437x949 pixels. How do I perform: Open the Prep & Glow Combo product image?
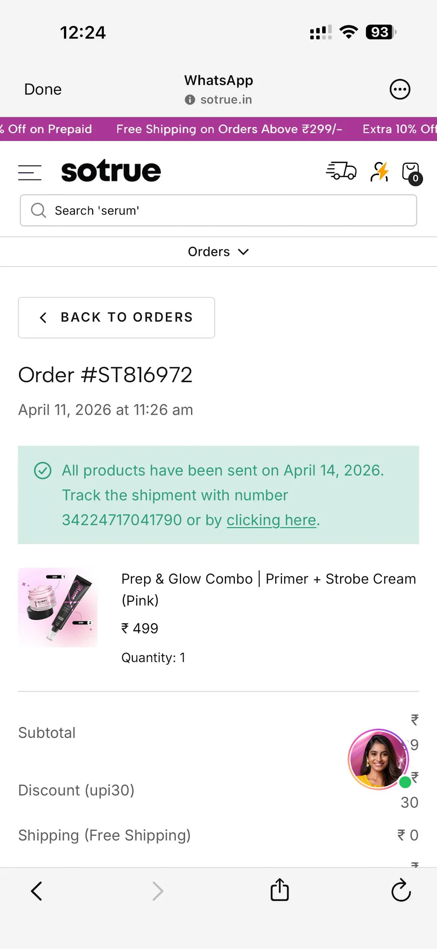58,607
